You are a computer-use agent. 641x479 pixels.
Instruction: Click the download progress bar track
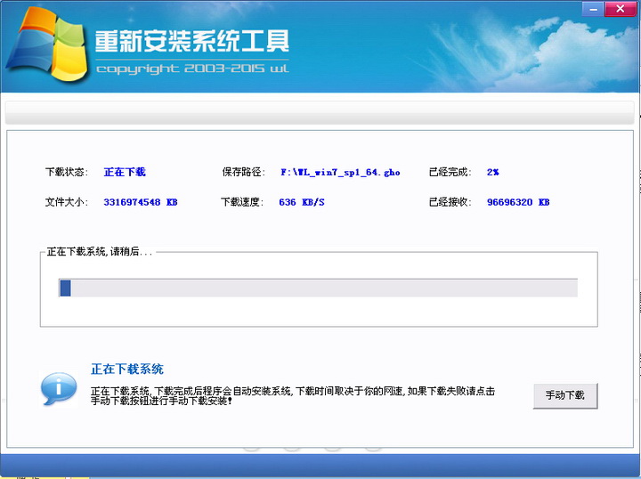pos(320,288)
